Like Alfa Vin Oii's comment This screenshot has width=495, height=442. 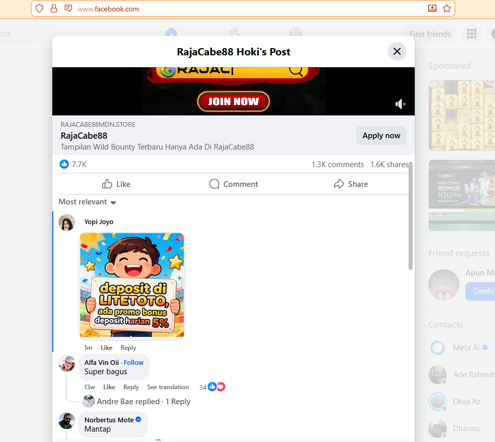click(x=109, y=387)
